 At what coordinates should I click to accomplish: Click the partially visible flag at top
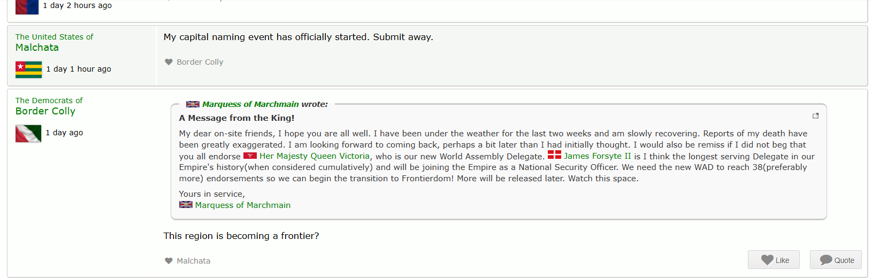27,6
